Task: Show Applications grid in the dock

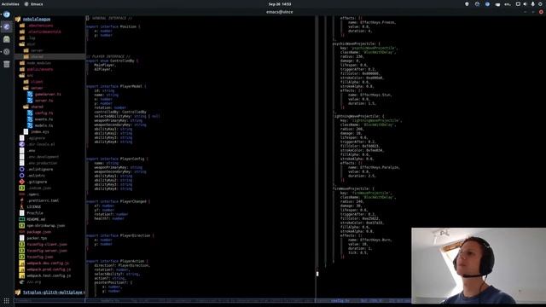Action: 7,301
